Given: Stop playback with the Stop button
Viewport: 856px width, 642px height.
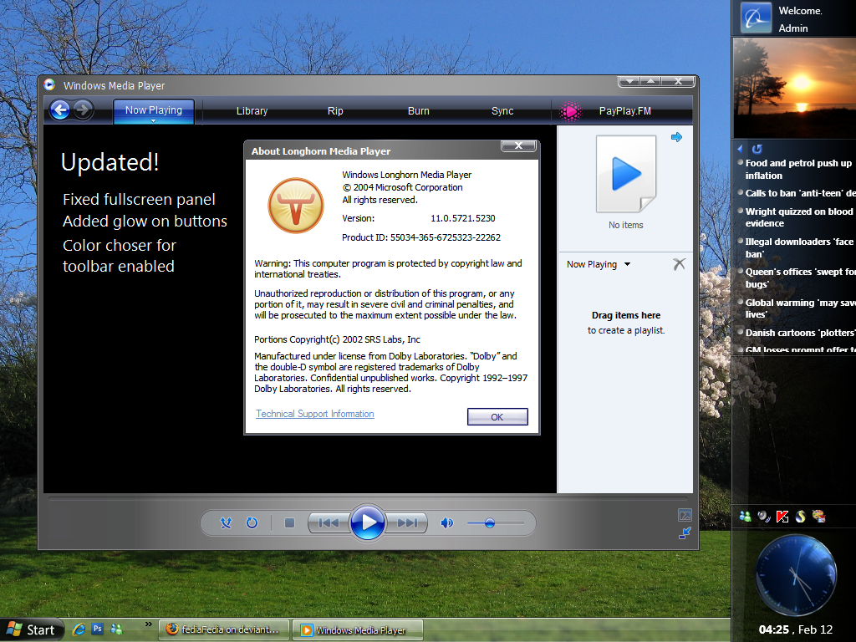Looking at the screenshot, I should click(289, 523).
